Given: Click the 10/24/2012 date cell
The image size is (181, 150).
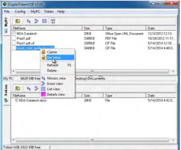Looking at the screenshot, I should [161, 39].
